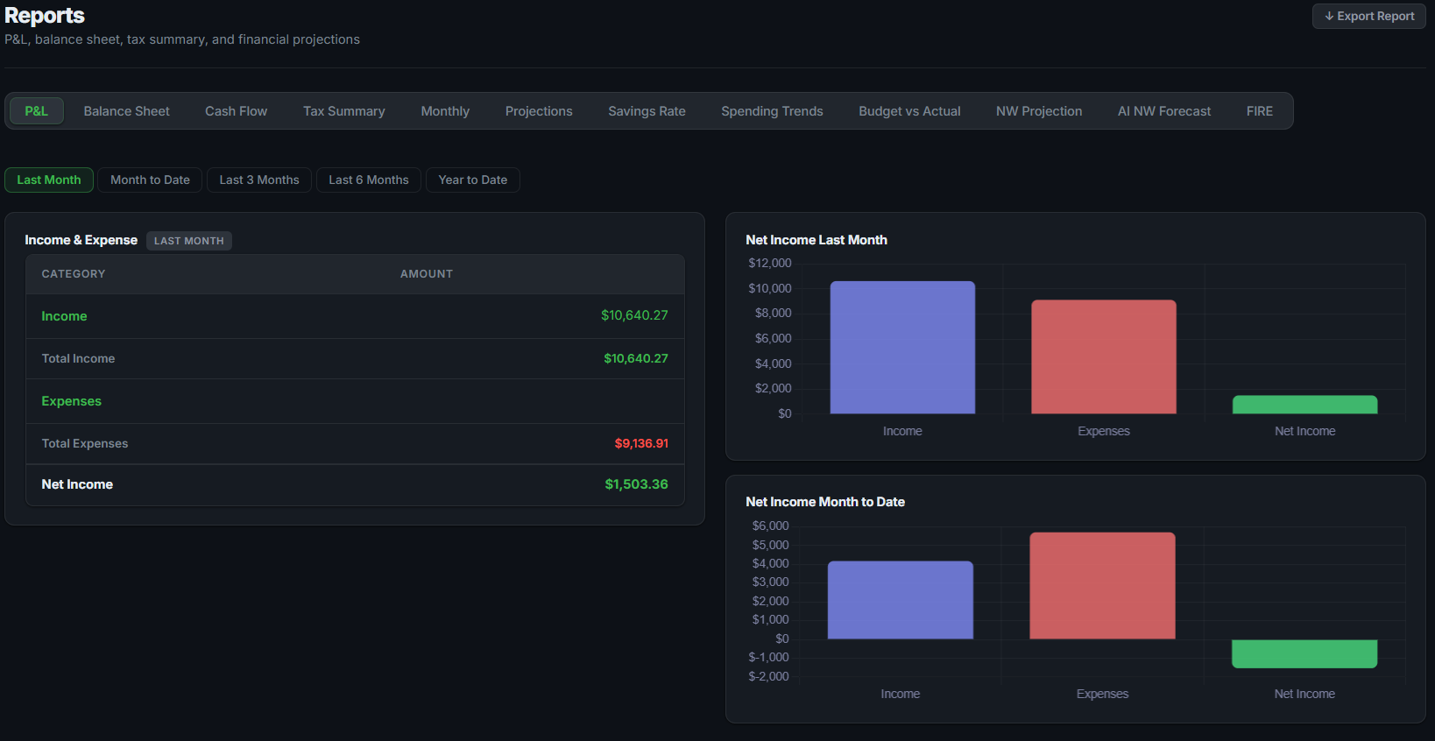The height and width of the screenshot is (741, 1435).
Task: Select Budget vs Actual tab
Action: click(909, 111)
